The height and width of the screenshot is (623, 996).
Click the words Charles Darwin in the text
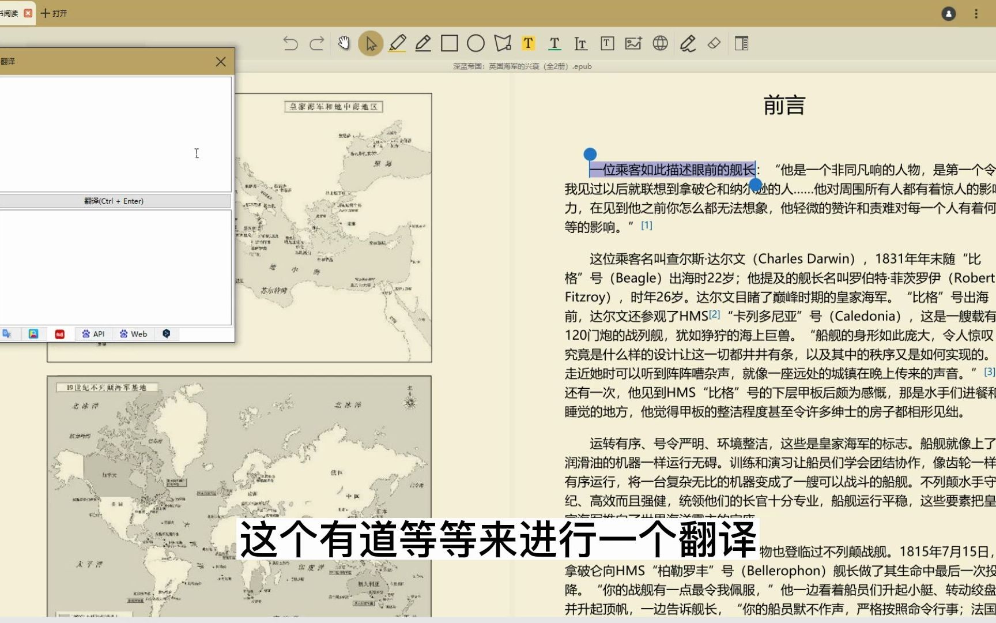coord(805,258)
